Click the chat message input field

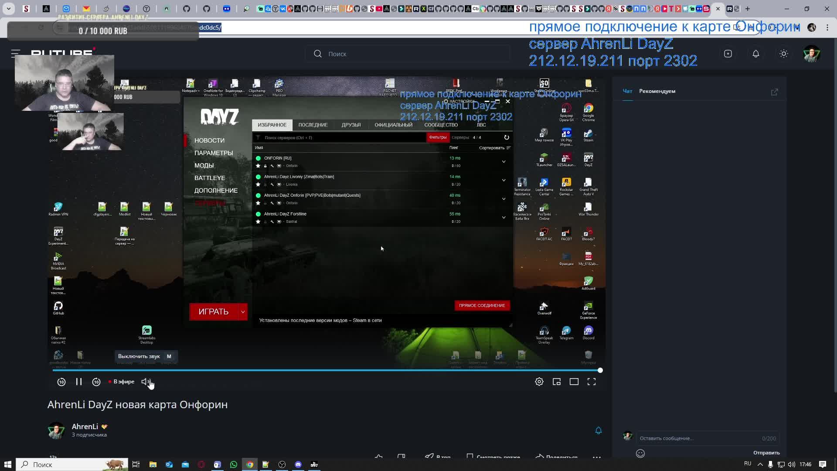(x=708, y=438)
